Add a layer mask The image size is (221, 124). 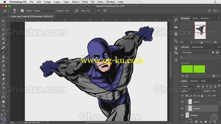click(196, 122)
